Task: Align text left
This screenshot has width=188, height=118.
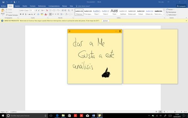Action: [50, 14]
